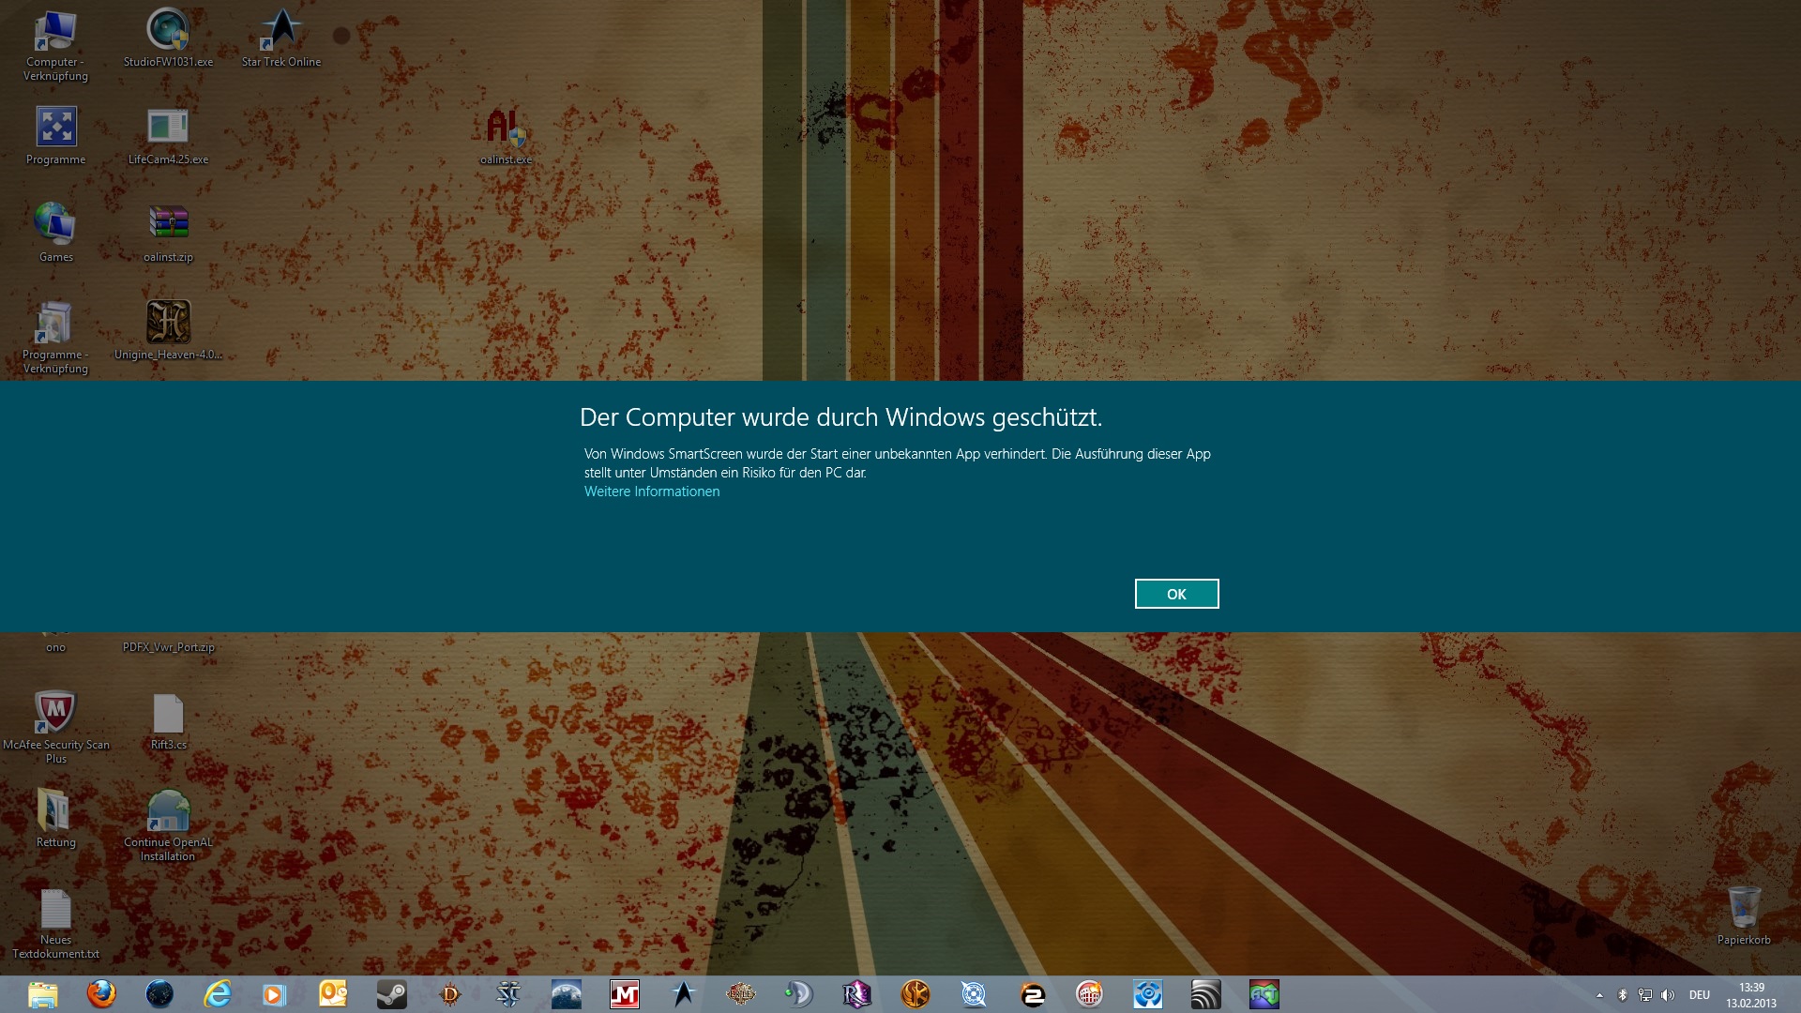Click the Outlook taskbar icon
The height and width of the screenshot is (1013, 1801).
(x=333, y=994)
